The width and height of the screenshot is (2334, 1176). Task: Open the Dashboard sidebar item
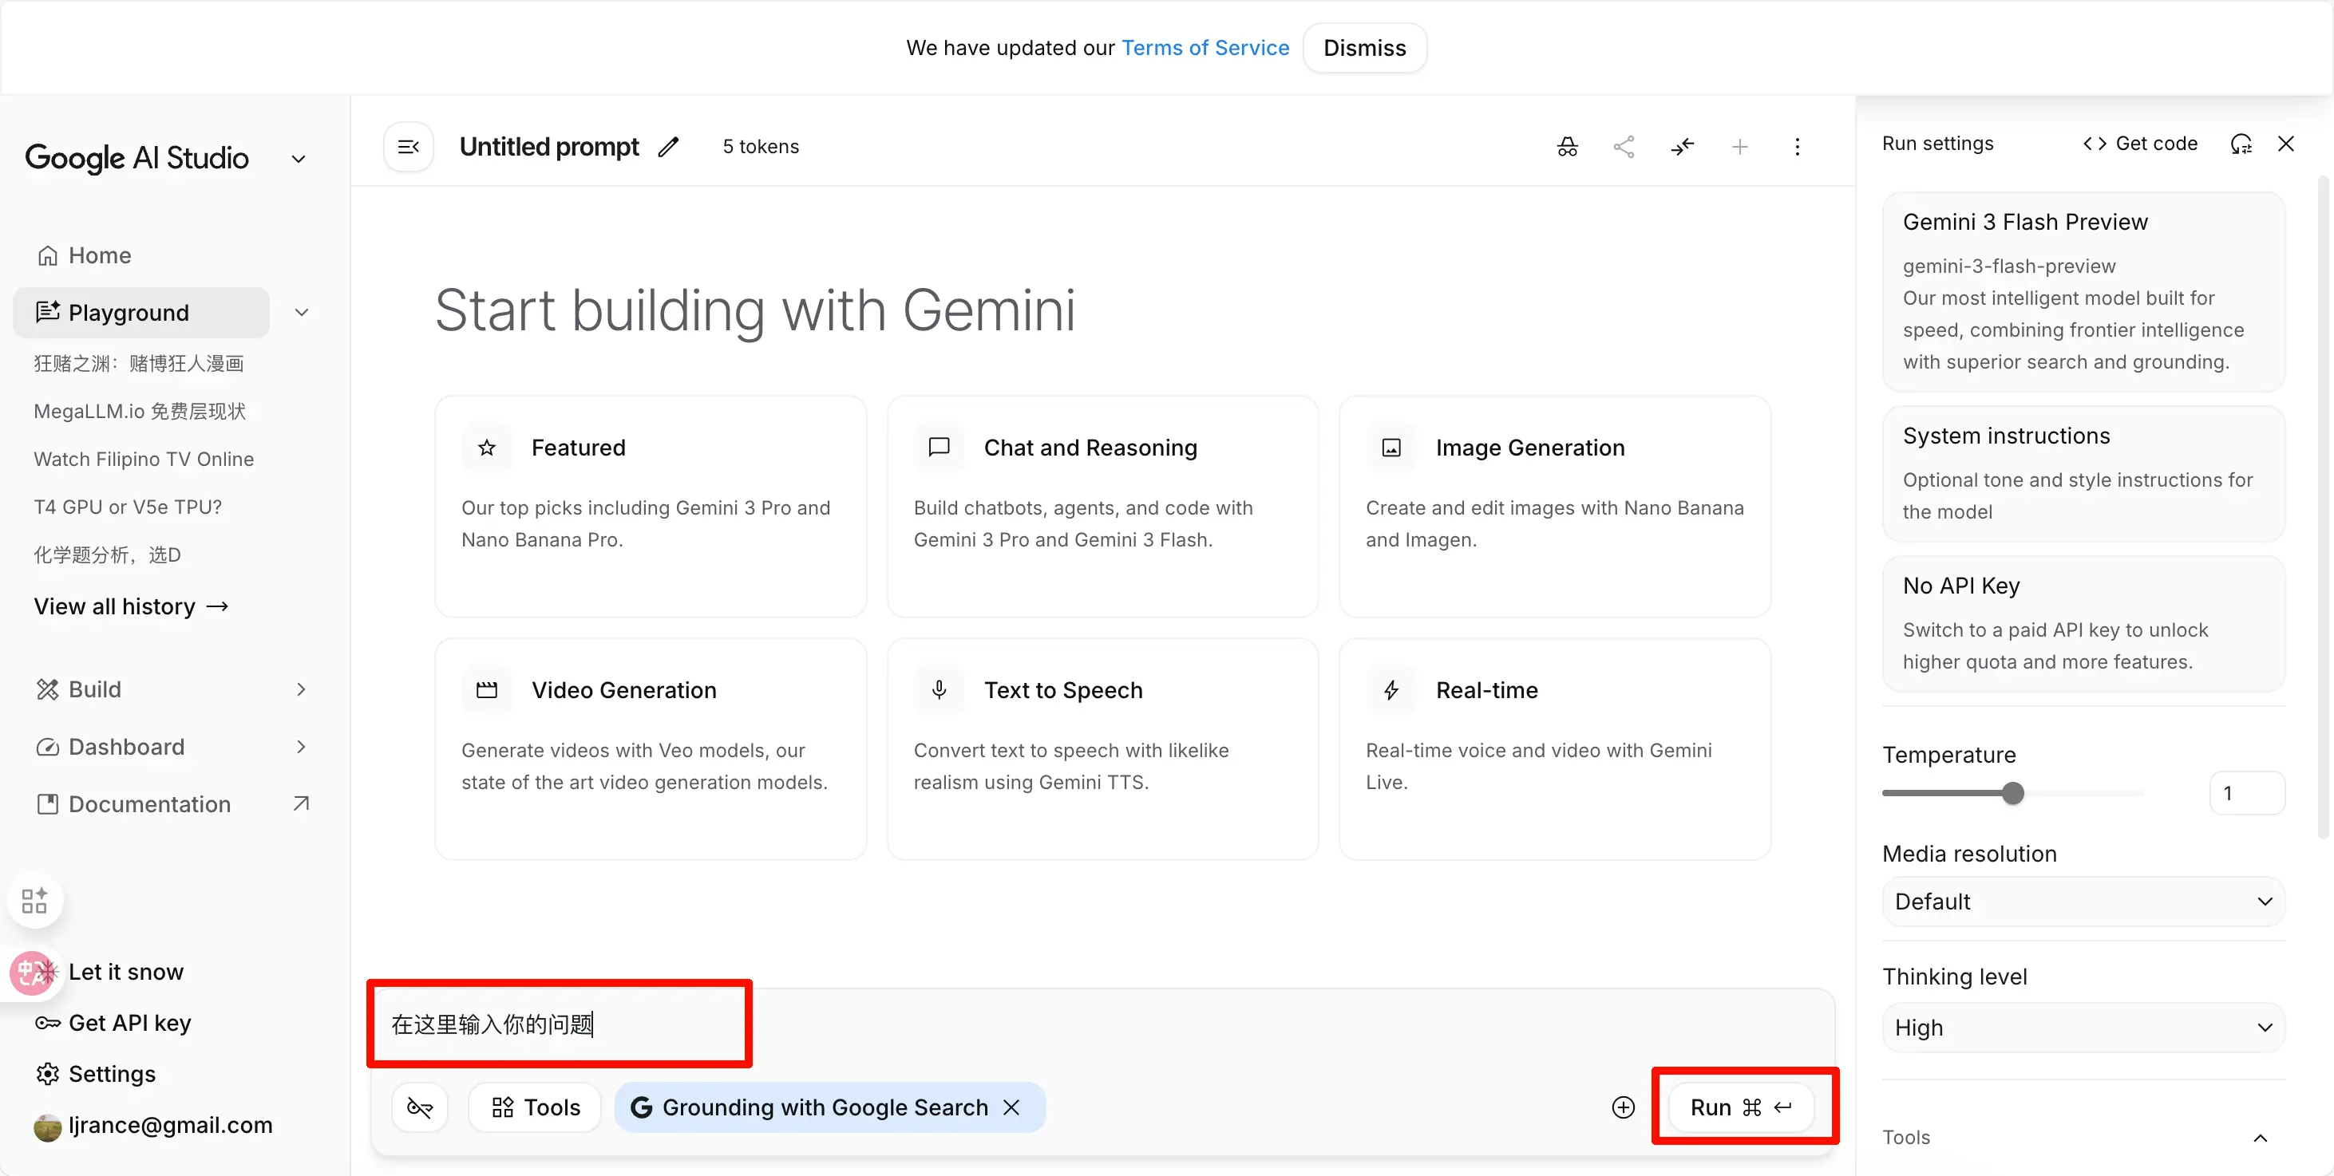coord(127,747)
